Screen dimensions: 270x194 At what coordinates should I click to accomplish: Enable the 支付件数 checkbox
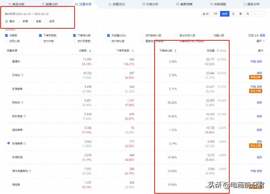40,41
